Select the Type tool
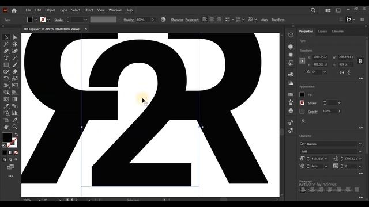The width and height of the screenshot is (369, 207). point(6,57)
